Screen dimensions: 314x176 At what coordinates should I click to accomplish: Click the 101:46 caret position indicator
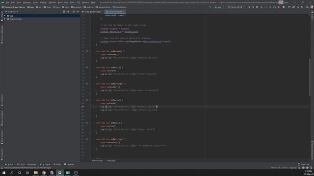click(274, 168)
